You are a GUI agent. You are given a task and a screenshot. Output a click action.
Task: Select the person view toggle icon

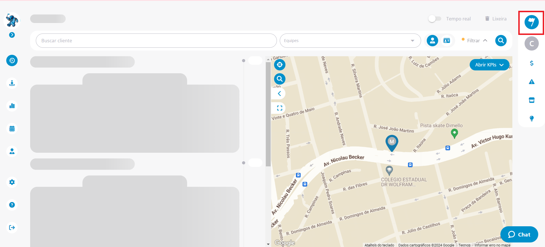coord(432,41)
